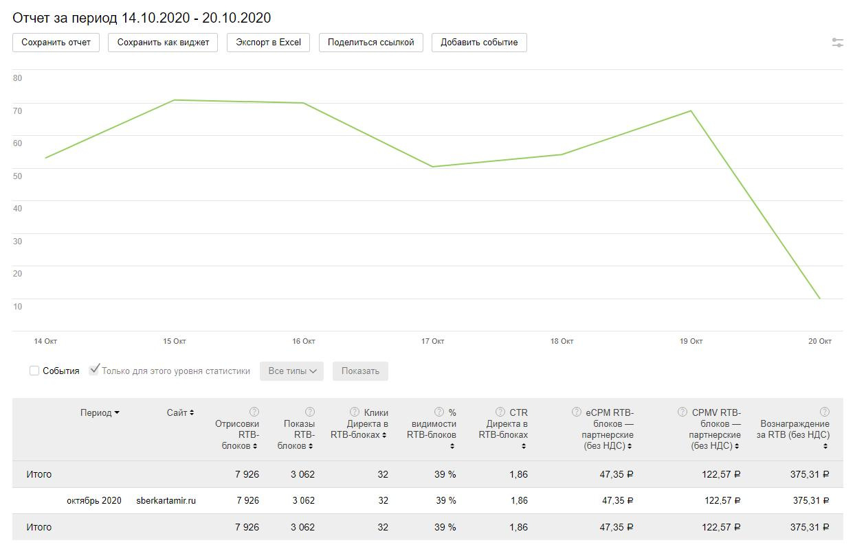Toggle Только для этого уровня статистики checkbox

(94, 371)
